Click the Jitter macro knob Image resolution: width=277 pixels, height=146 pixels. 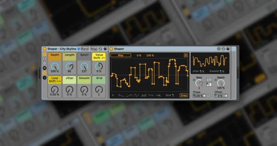pos(69,90)
